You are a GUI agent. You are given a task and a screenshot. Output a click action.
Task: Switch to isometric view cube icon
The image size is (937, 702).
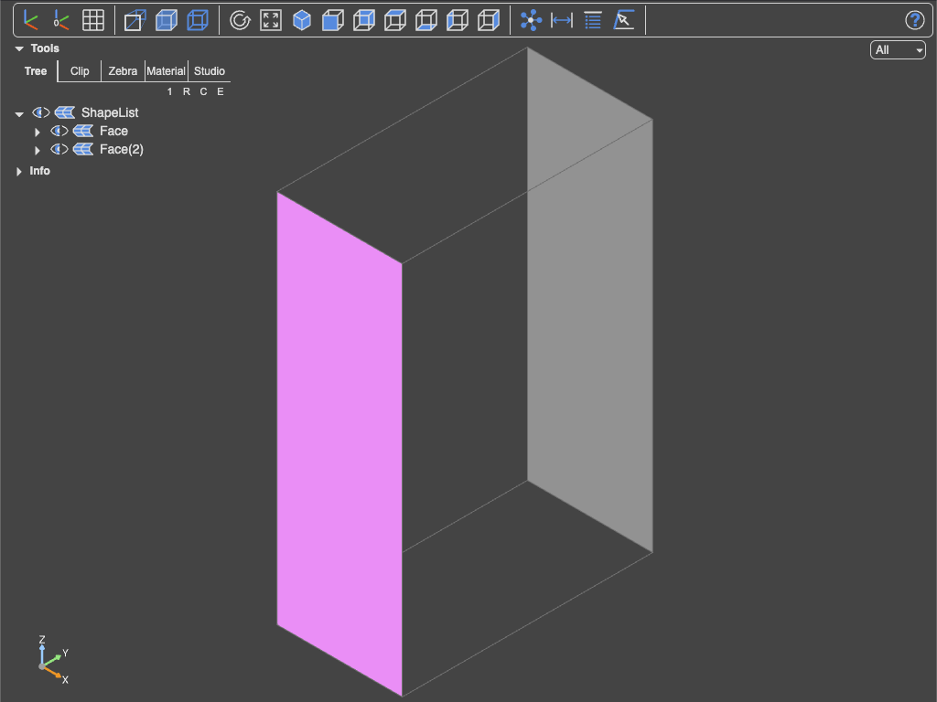pyautogui.click(x=302, y=20)
